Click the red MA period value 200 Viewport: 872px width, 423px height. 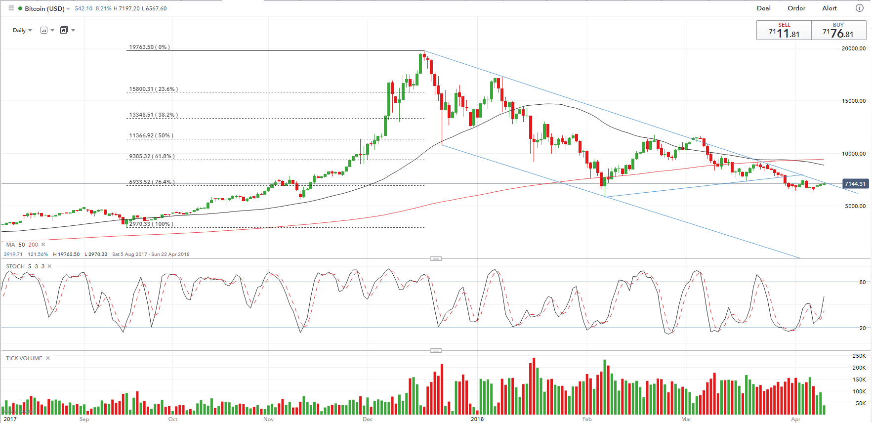point(33,245)
